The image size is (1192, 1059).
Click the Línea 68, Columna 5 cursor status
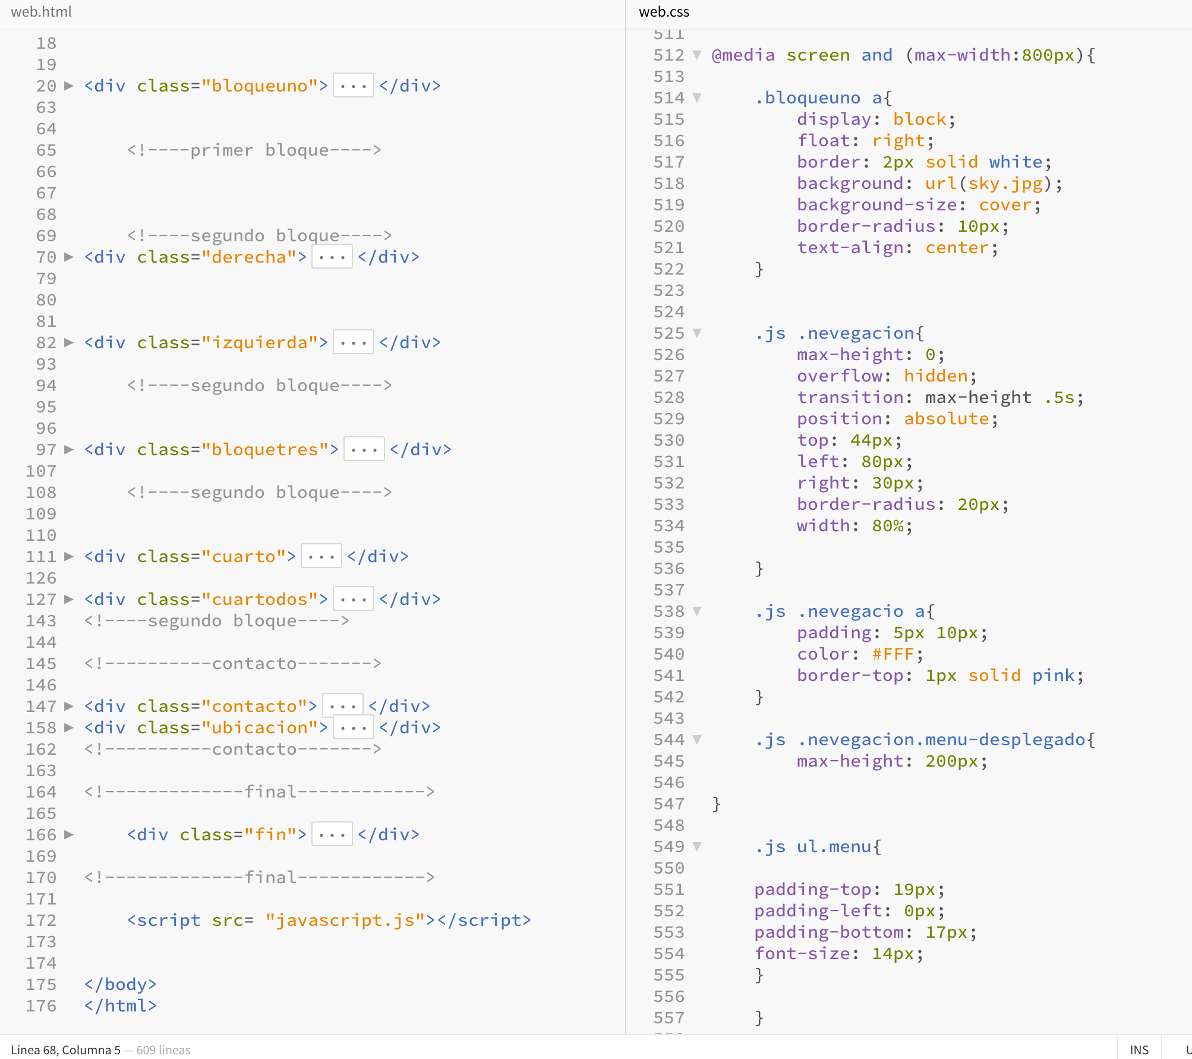click(x=65, y=1049)
